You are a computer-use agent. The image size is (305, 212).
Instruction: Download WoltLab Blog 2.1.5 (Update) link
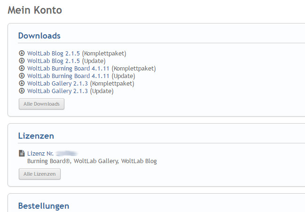66,61
